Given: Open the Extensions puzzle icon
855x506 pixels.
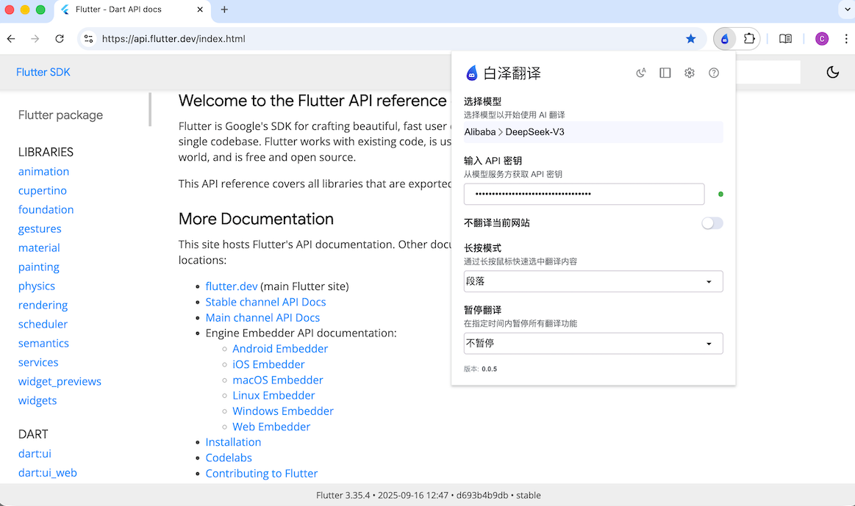Looking at the screenshot, I should point(749,39).
